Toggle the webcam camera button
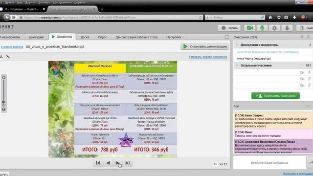 pos(250,28)
